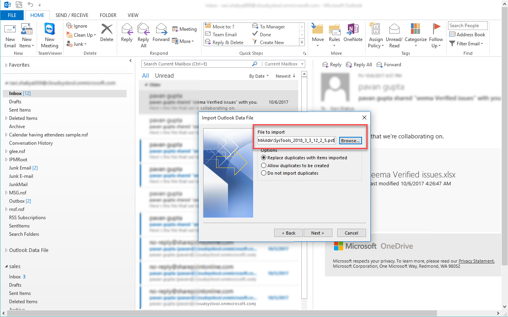The height and width of the screenshot is (317, 508).
Task: Click the Next > button
Action: tap(318, 233)
